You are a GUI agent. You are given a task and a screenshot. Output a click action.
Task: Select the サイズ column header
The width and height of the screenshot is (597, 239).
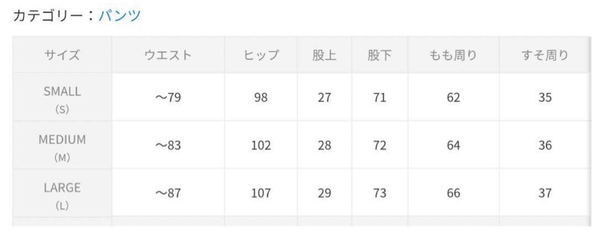click(x=62, y=55)
